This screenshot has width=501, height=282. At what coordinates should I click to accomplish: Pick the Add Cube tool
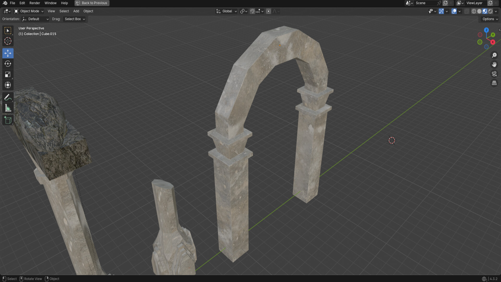click(8, 120)
